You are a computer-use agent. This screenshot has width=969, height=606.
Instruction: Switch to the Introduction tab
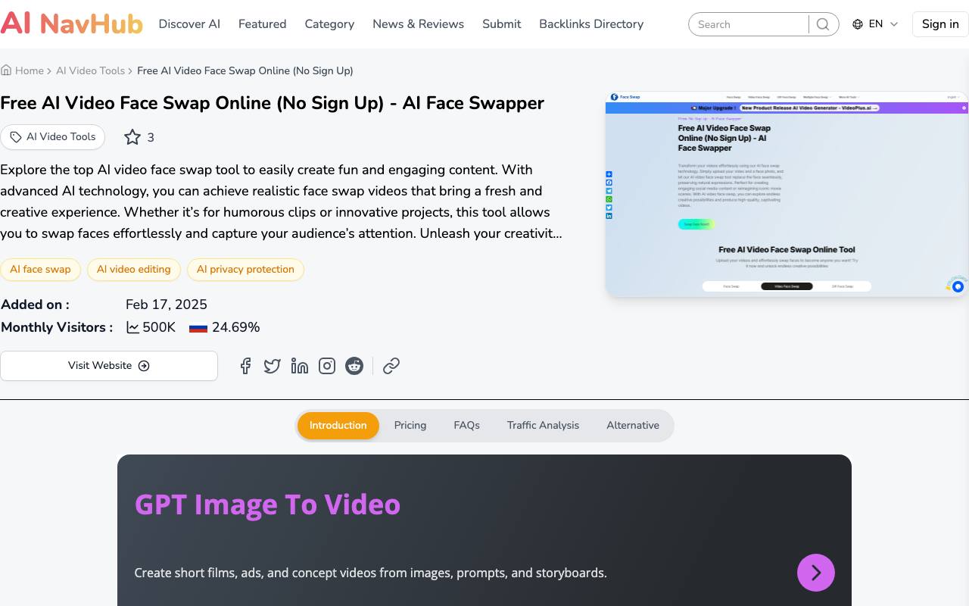[338, 426]
